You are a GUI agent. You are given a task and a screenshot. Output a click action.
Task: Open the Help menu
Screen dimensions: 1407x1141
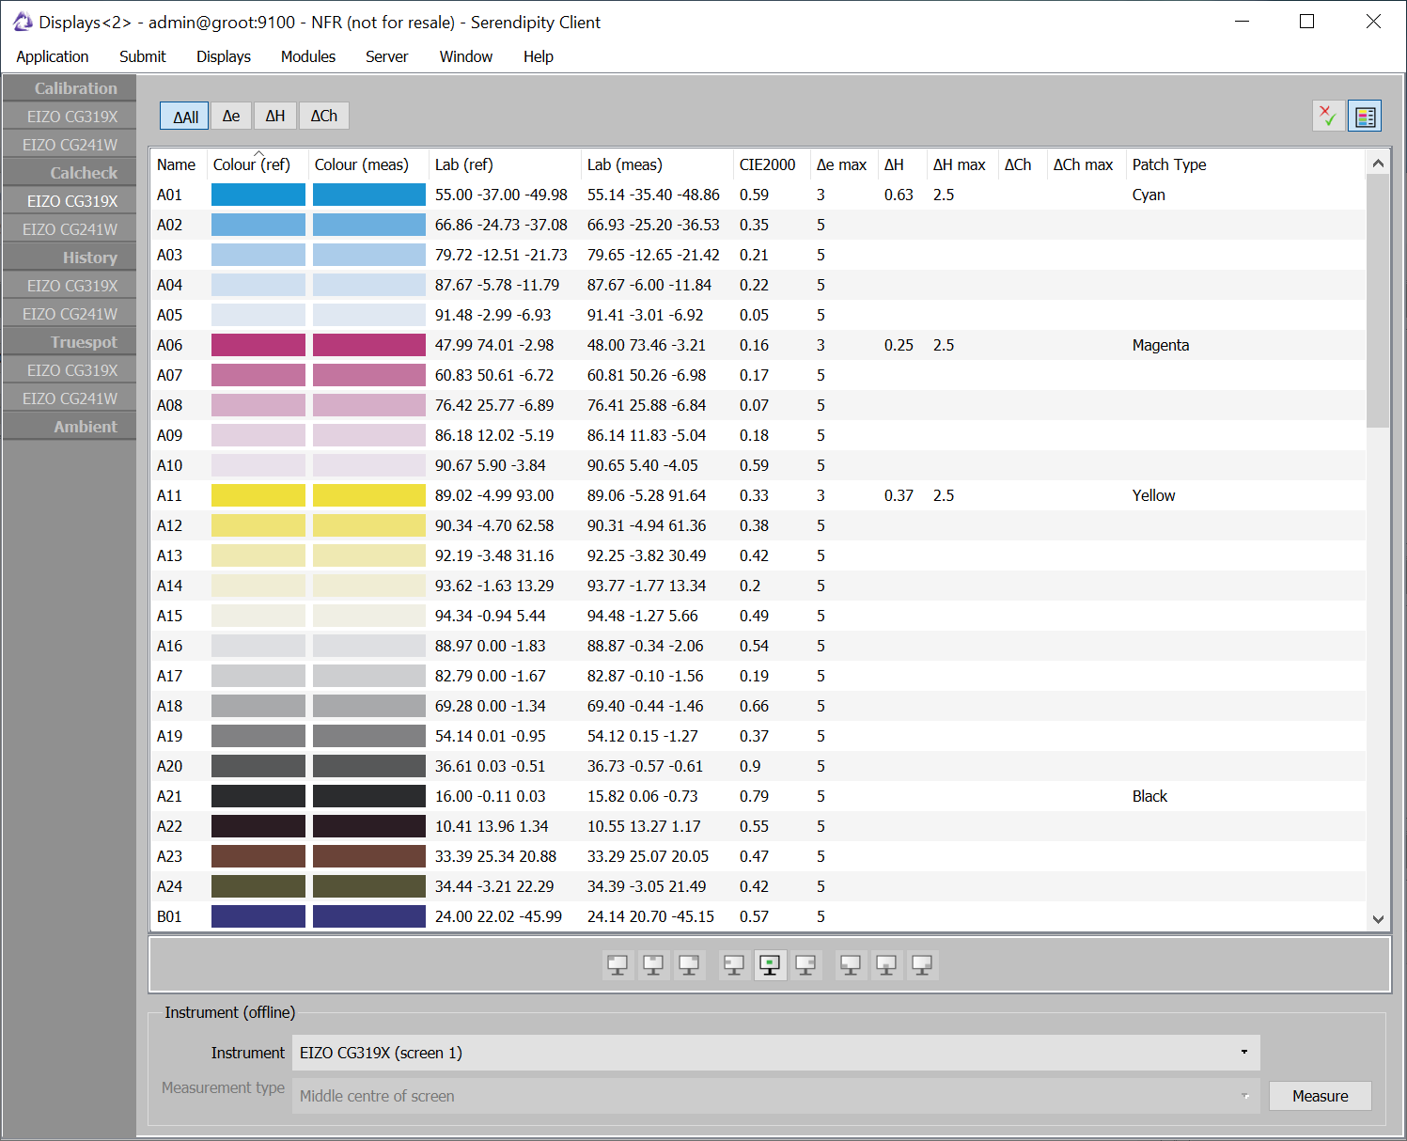[539, 56]
